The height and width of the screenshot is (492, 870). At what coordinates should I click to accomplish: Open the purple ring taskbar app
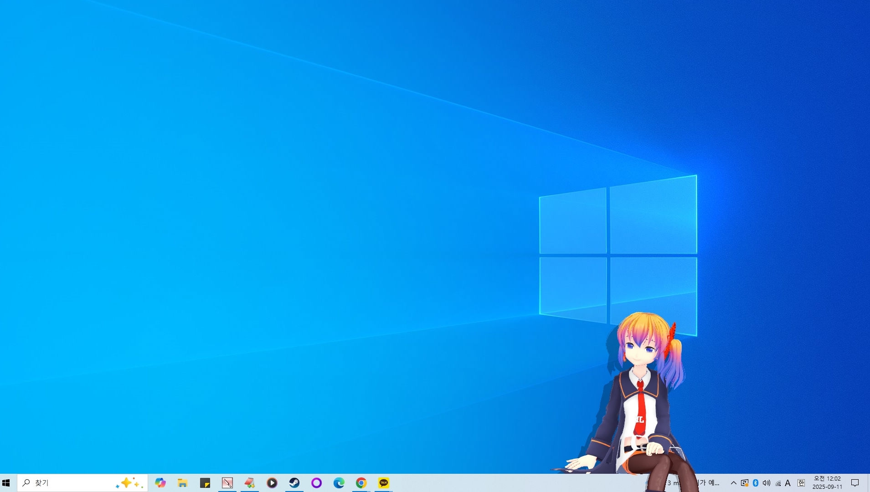click(317, 483)
